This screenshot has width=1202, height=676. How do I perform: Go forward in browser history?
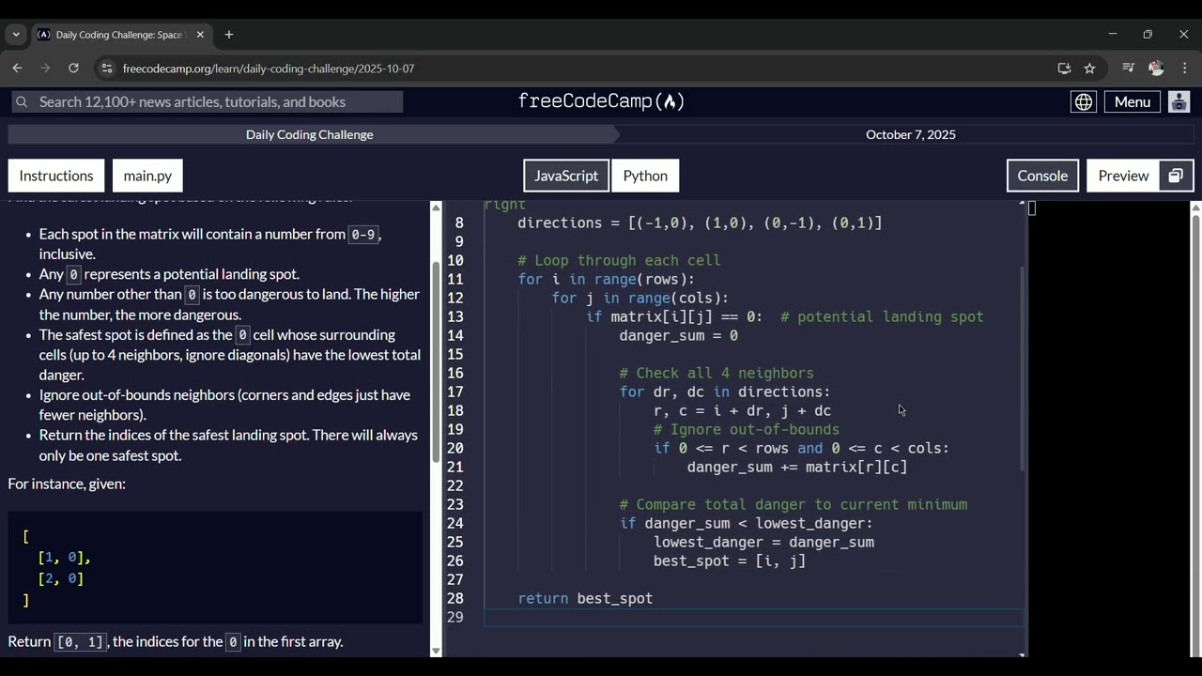pyautogui.click(x=45, y=69)
